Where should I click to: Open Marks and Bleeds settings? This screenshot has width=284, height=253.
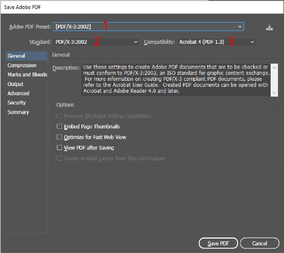[x=27, y=75]
